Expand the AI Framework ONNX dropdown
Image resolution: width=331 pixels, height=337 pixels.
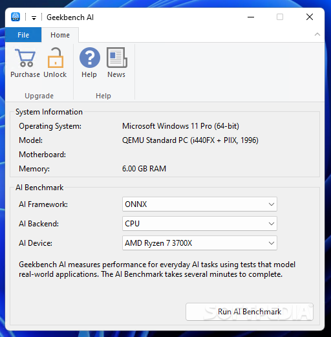[200, 204]
